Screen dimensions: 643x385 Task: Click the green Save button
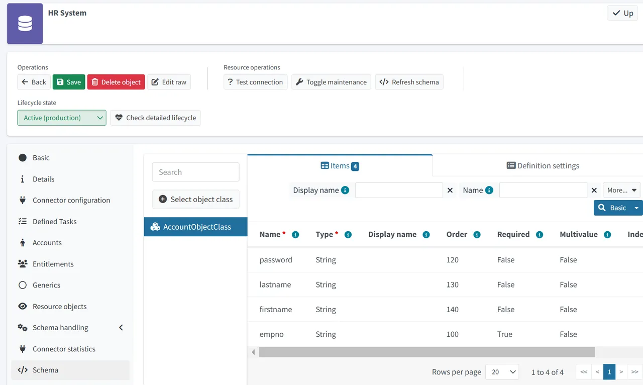tap(69, 82)
